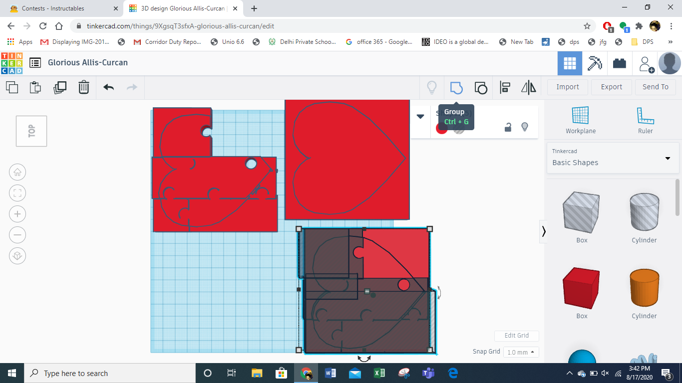
Task: Collapse the shapes sidebar with the chevron
Action: click(544, 231)
